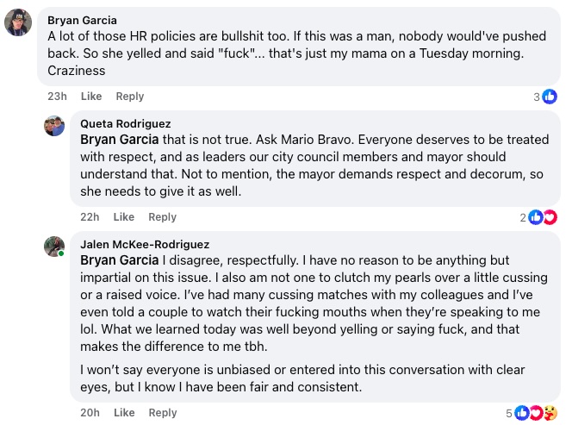This screenshot has width=572, height=425.
Task: View reactions on Queta Rodriguez's comment
Action: [544, 217]
